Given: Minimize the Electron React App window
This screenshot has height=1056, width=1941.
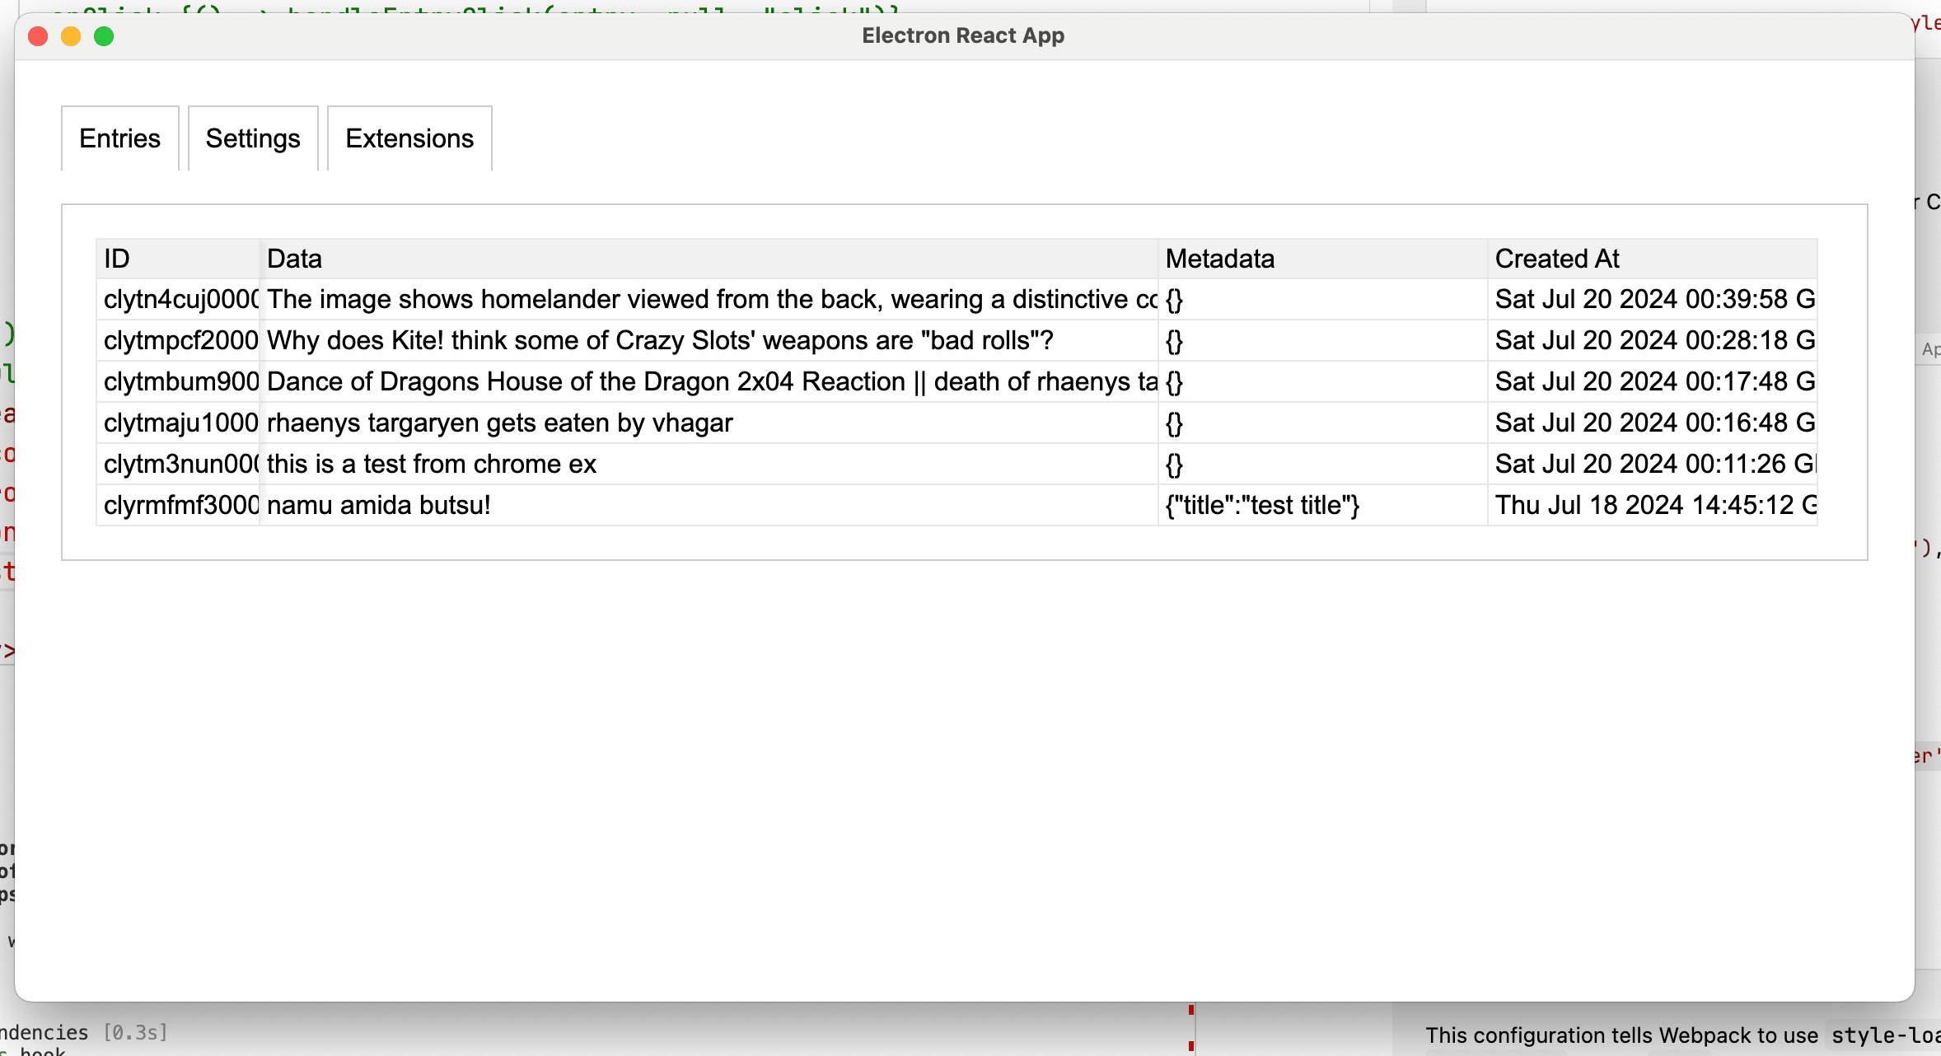Looking at the screenshot, I should [71, 36].
